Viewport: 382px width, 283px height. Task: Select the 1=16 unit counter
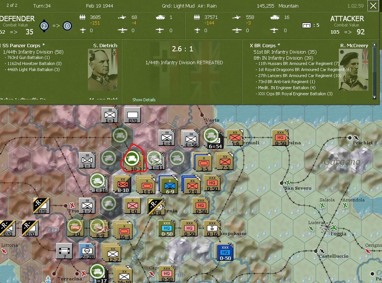[99, 184]
